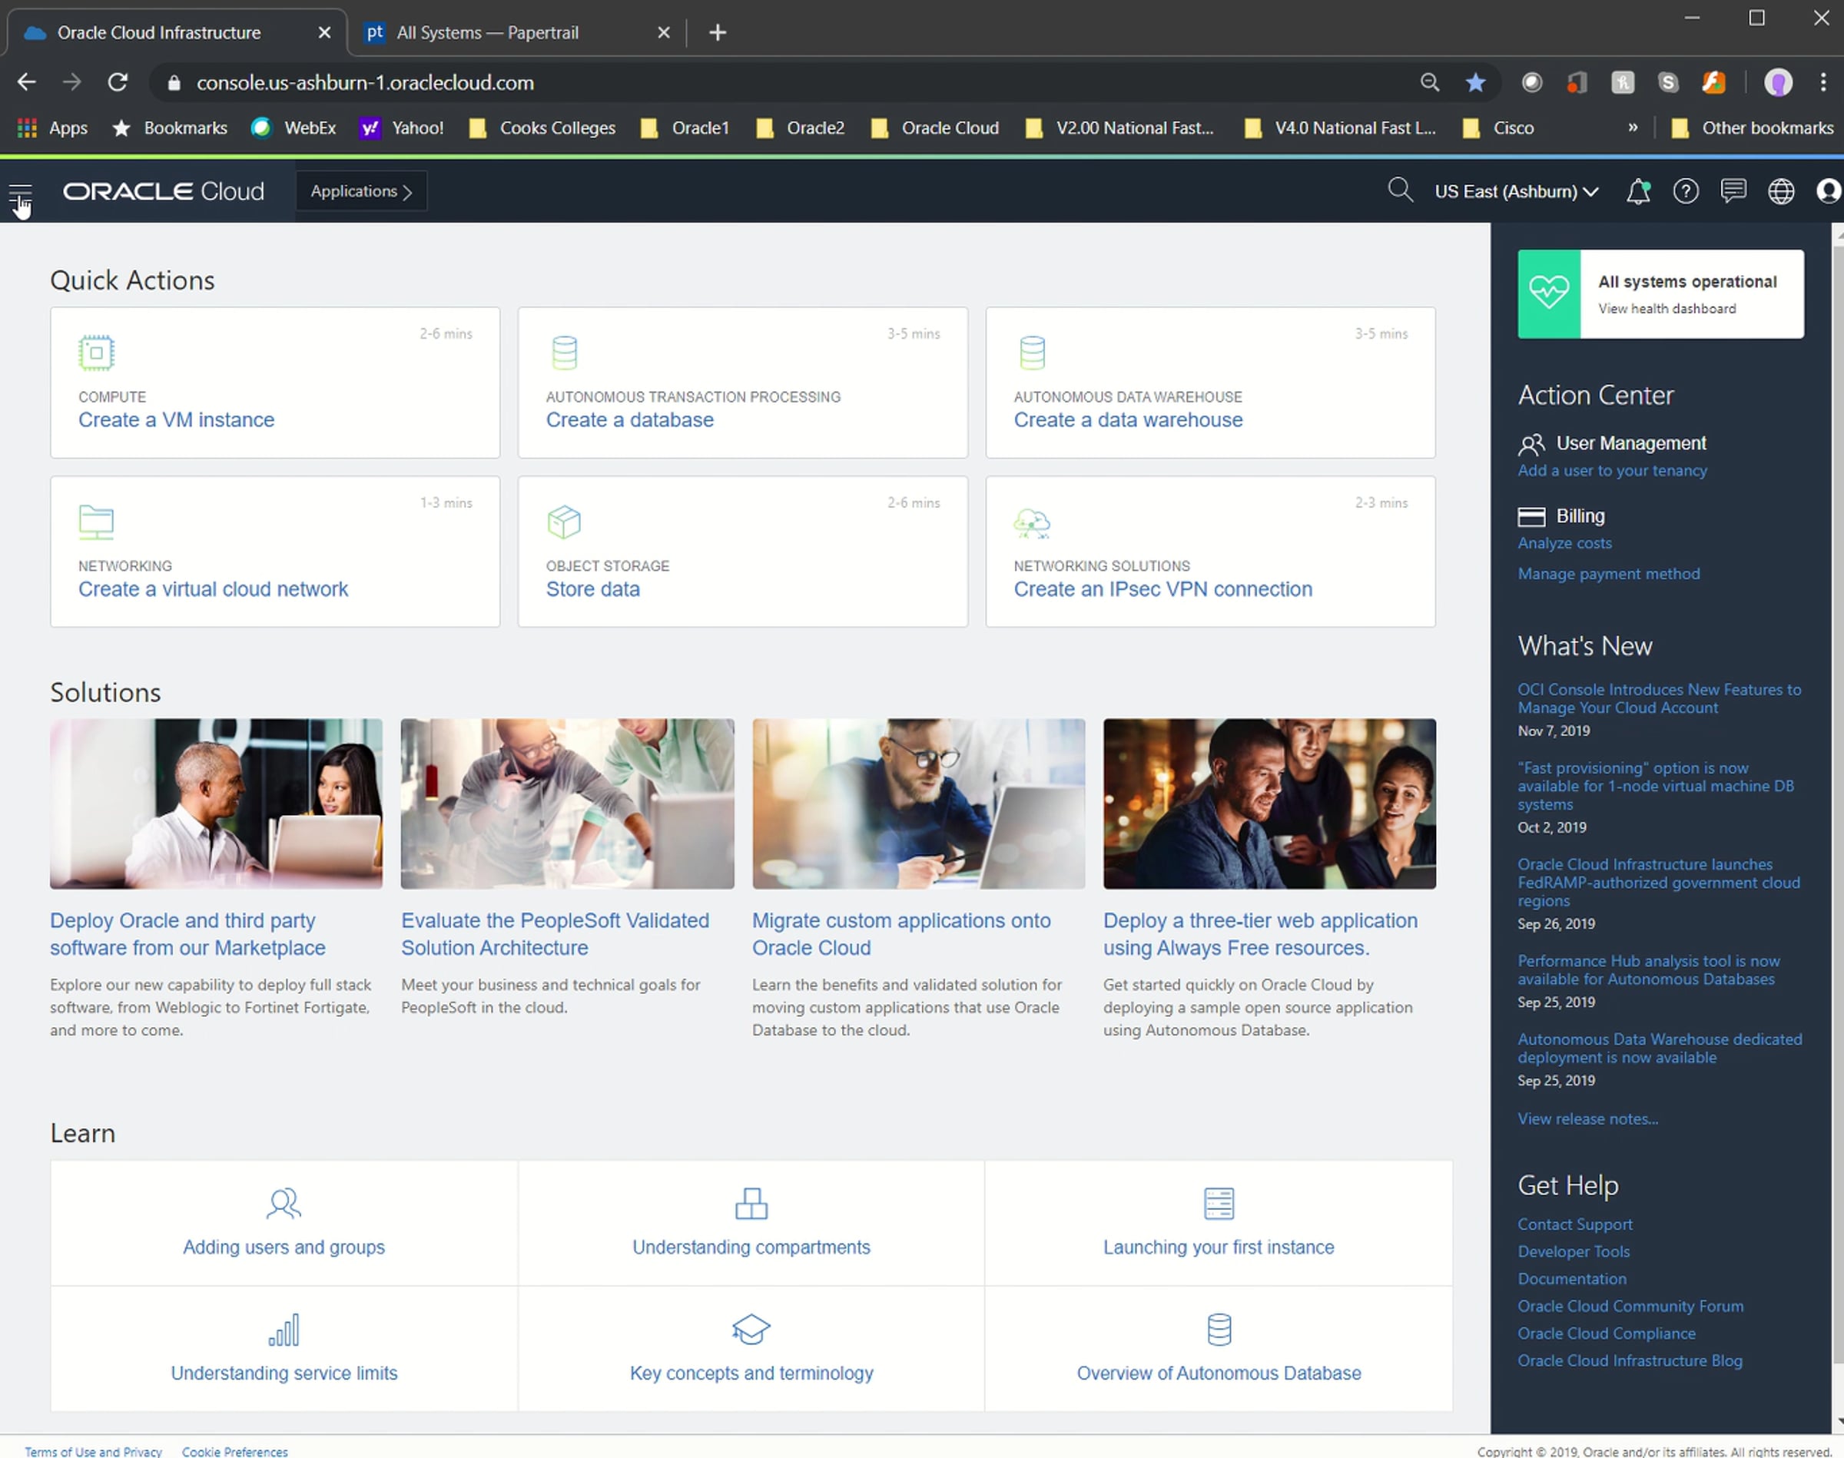
Task: Open the Cooks Colleges bookmarks folder
Action: (542, 128)
